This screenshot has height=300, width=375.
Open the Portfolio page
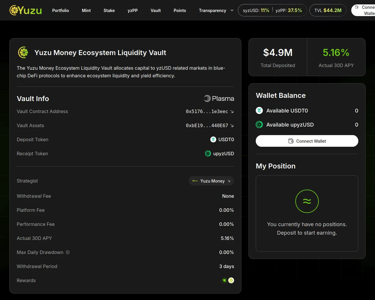(61, 10)
